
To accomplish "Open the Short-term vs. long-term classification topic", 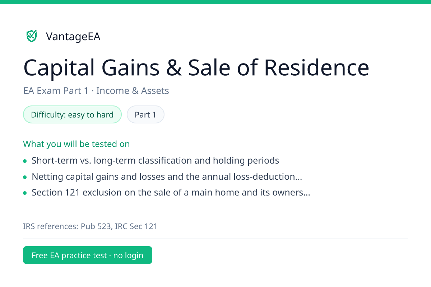I will (155, 160).
